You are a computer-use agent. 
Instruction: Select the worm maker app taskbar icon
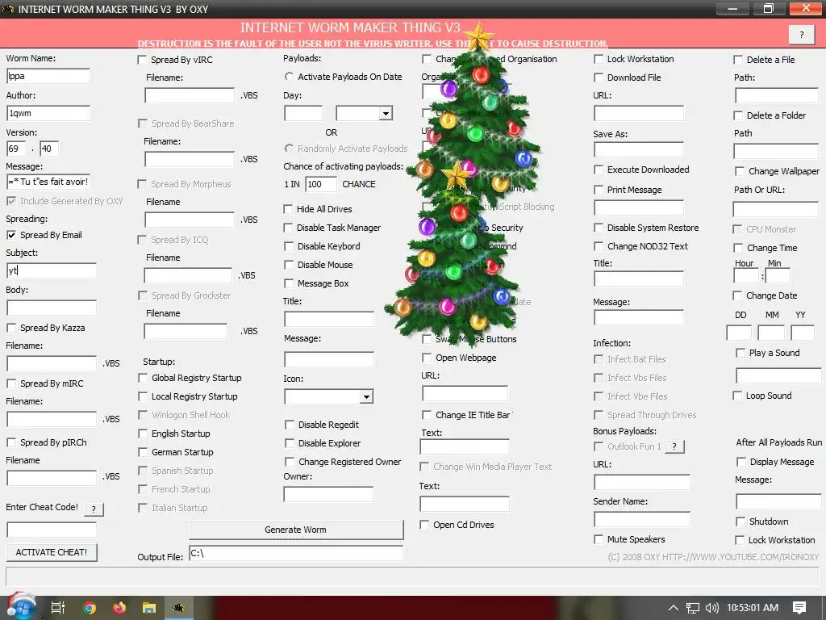pos(179,608)
